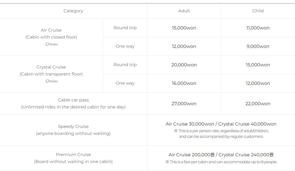The image size is (295, 171).
Task: Click the Speedy Cruise 30,000won / 40,000won rate text
Action: tap(221, 124)
